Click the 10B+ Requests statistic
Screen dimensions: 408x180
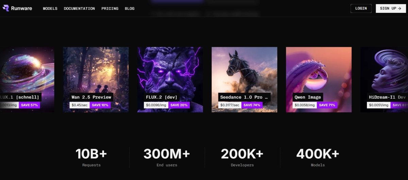(x=91, y=158)
